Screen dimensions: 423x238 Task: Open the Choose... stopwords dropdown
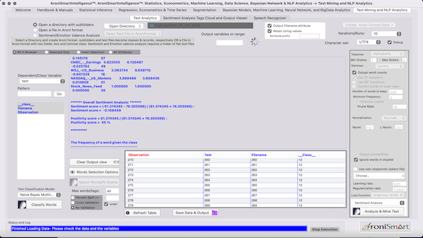tap(379, 176)
